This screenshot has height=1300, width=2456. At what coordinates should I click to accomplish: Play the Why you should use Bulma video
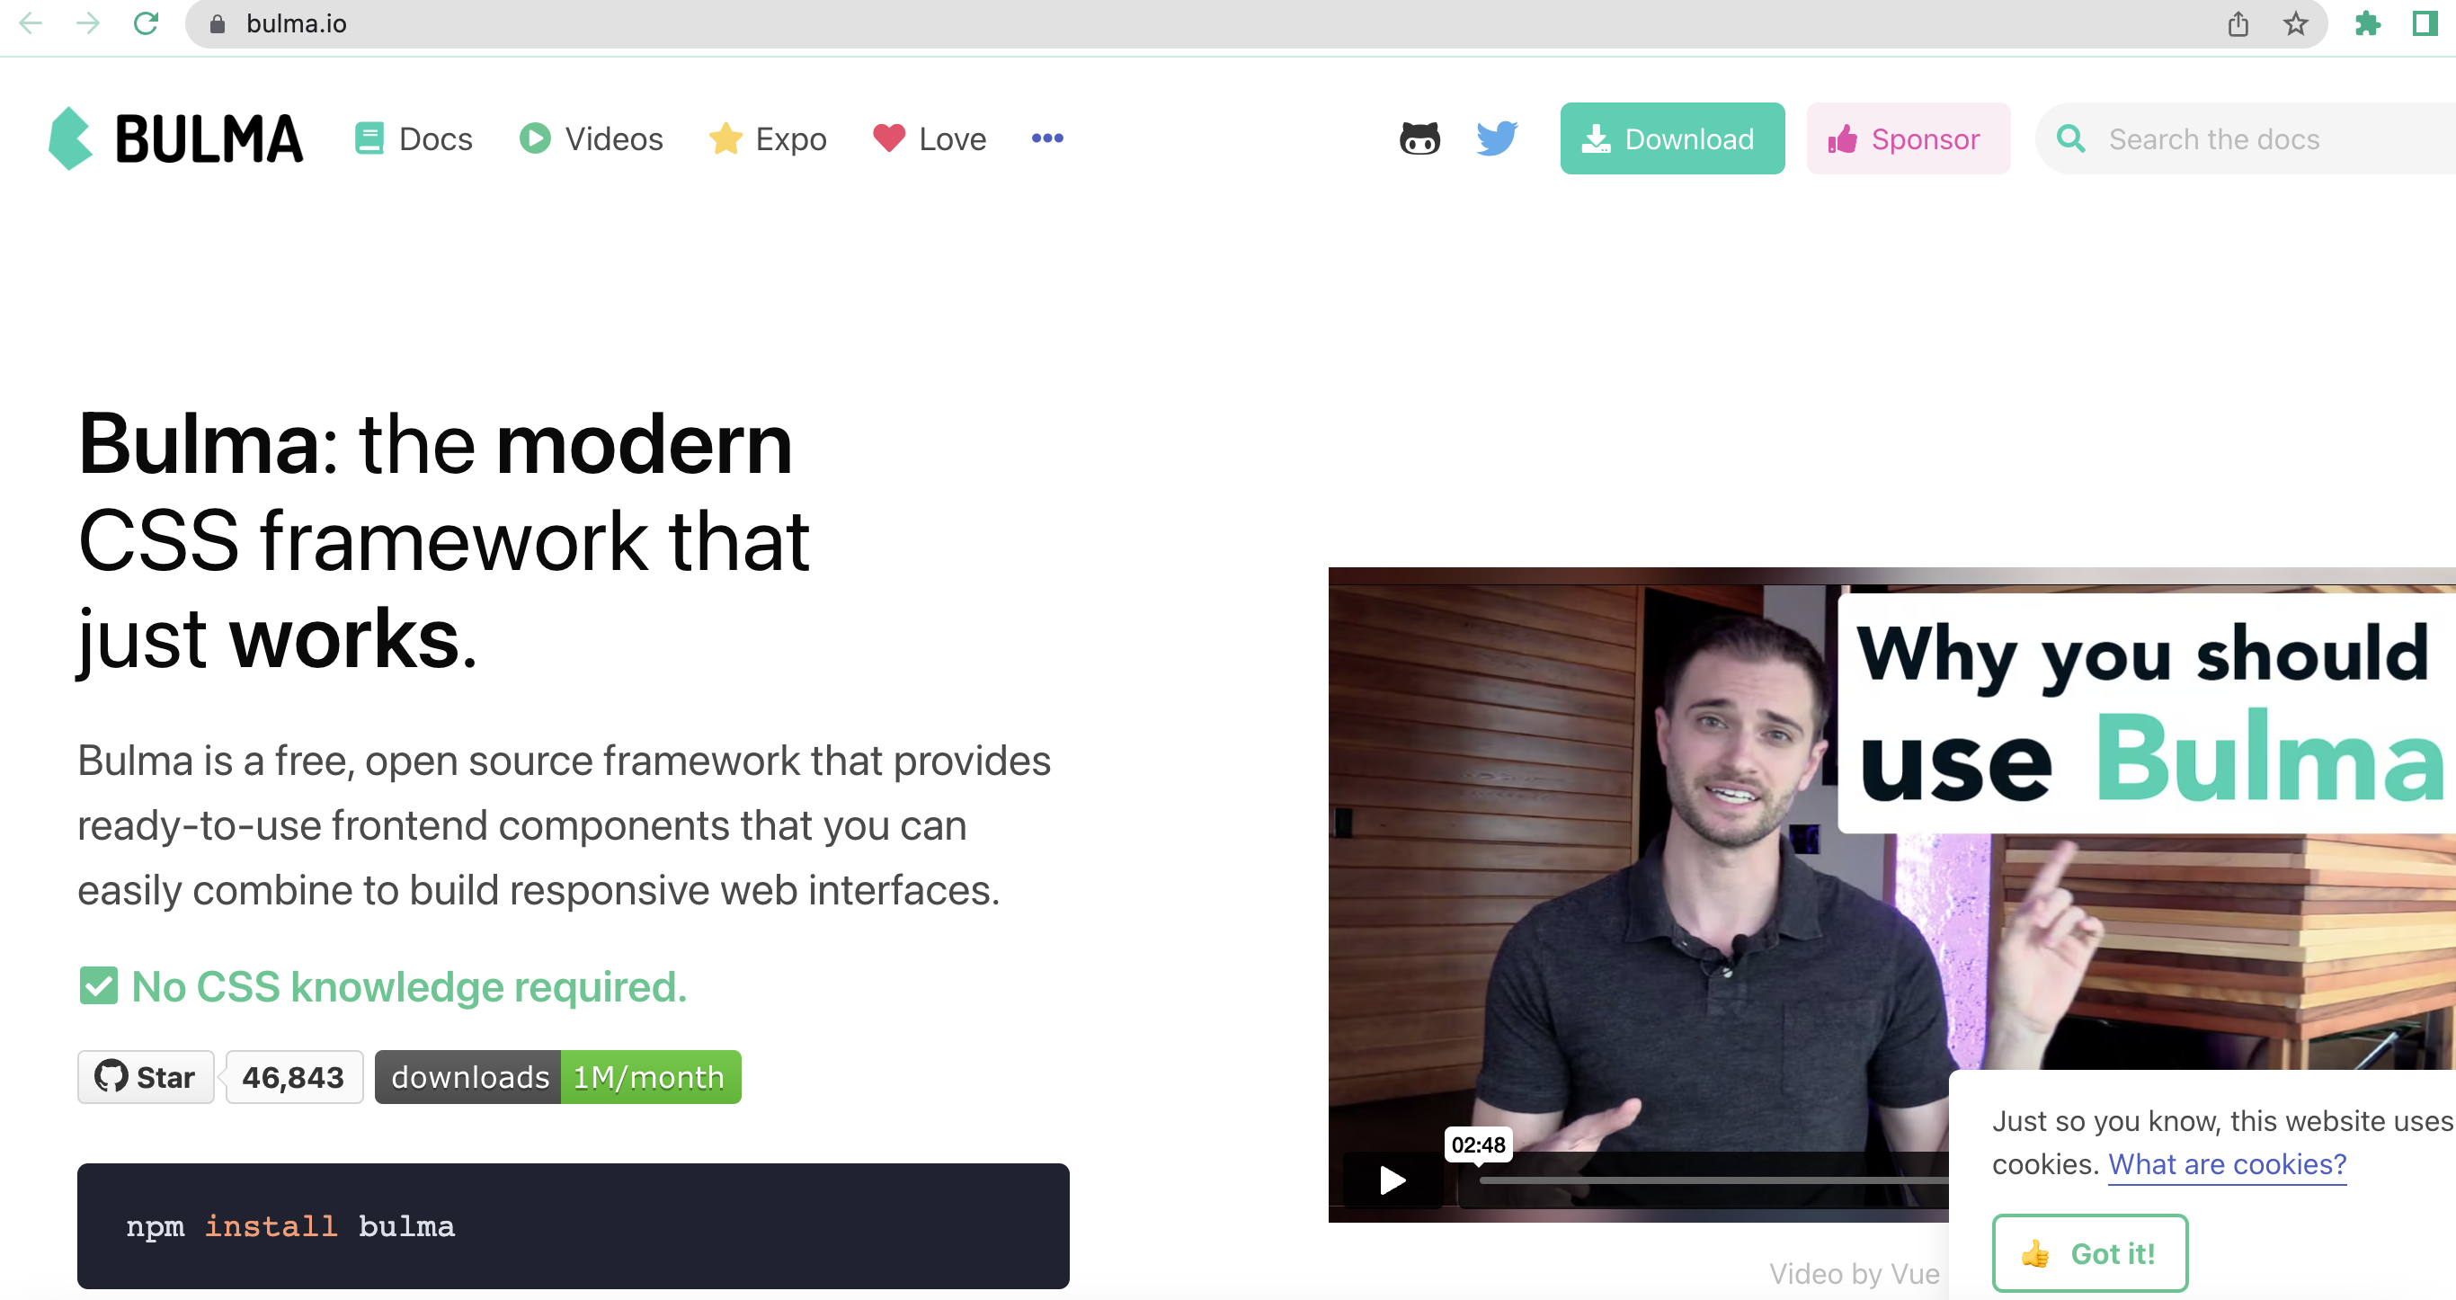pyautogui.click(x=1392, y=1180)
